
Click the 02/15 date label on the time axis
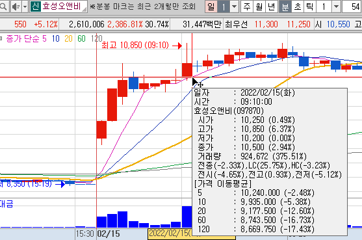[x=109, y=233]
